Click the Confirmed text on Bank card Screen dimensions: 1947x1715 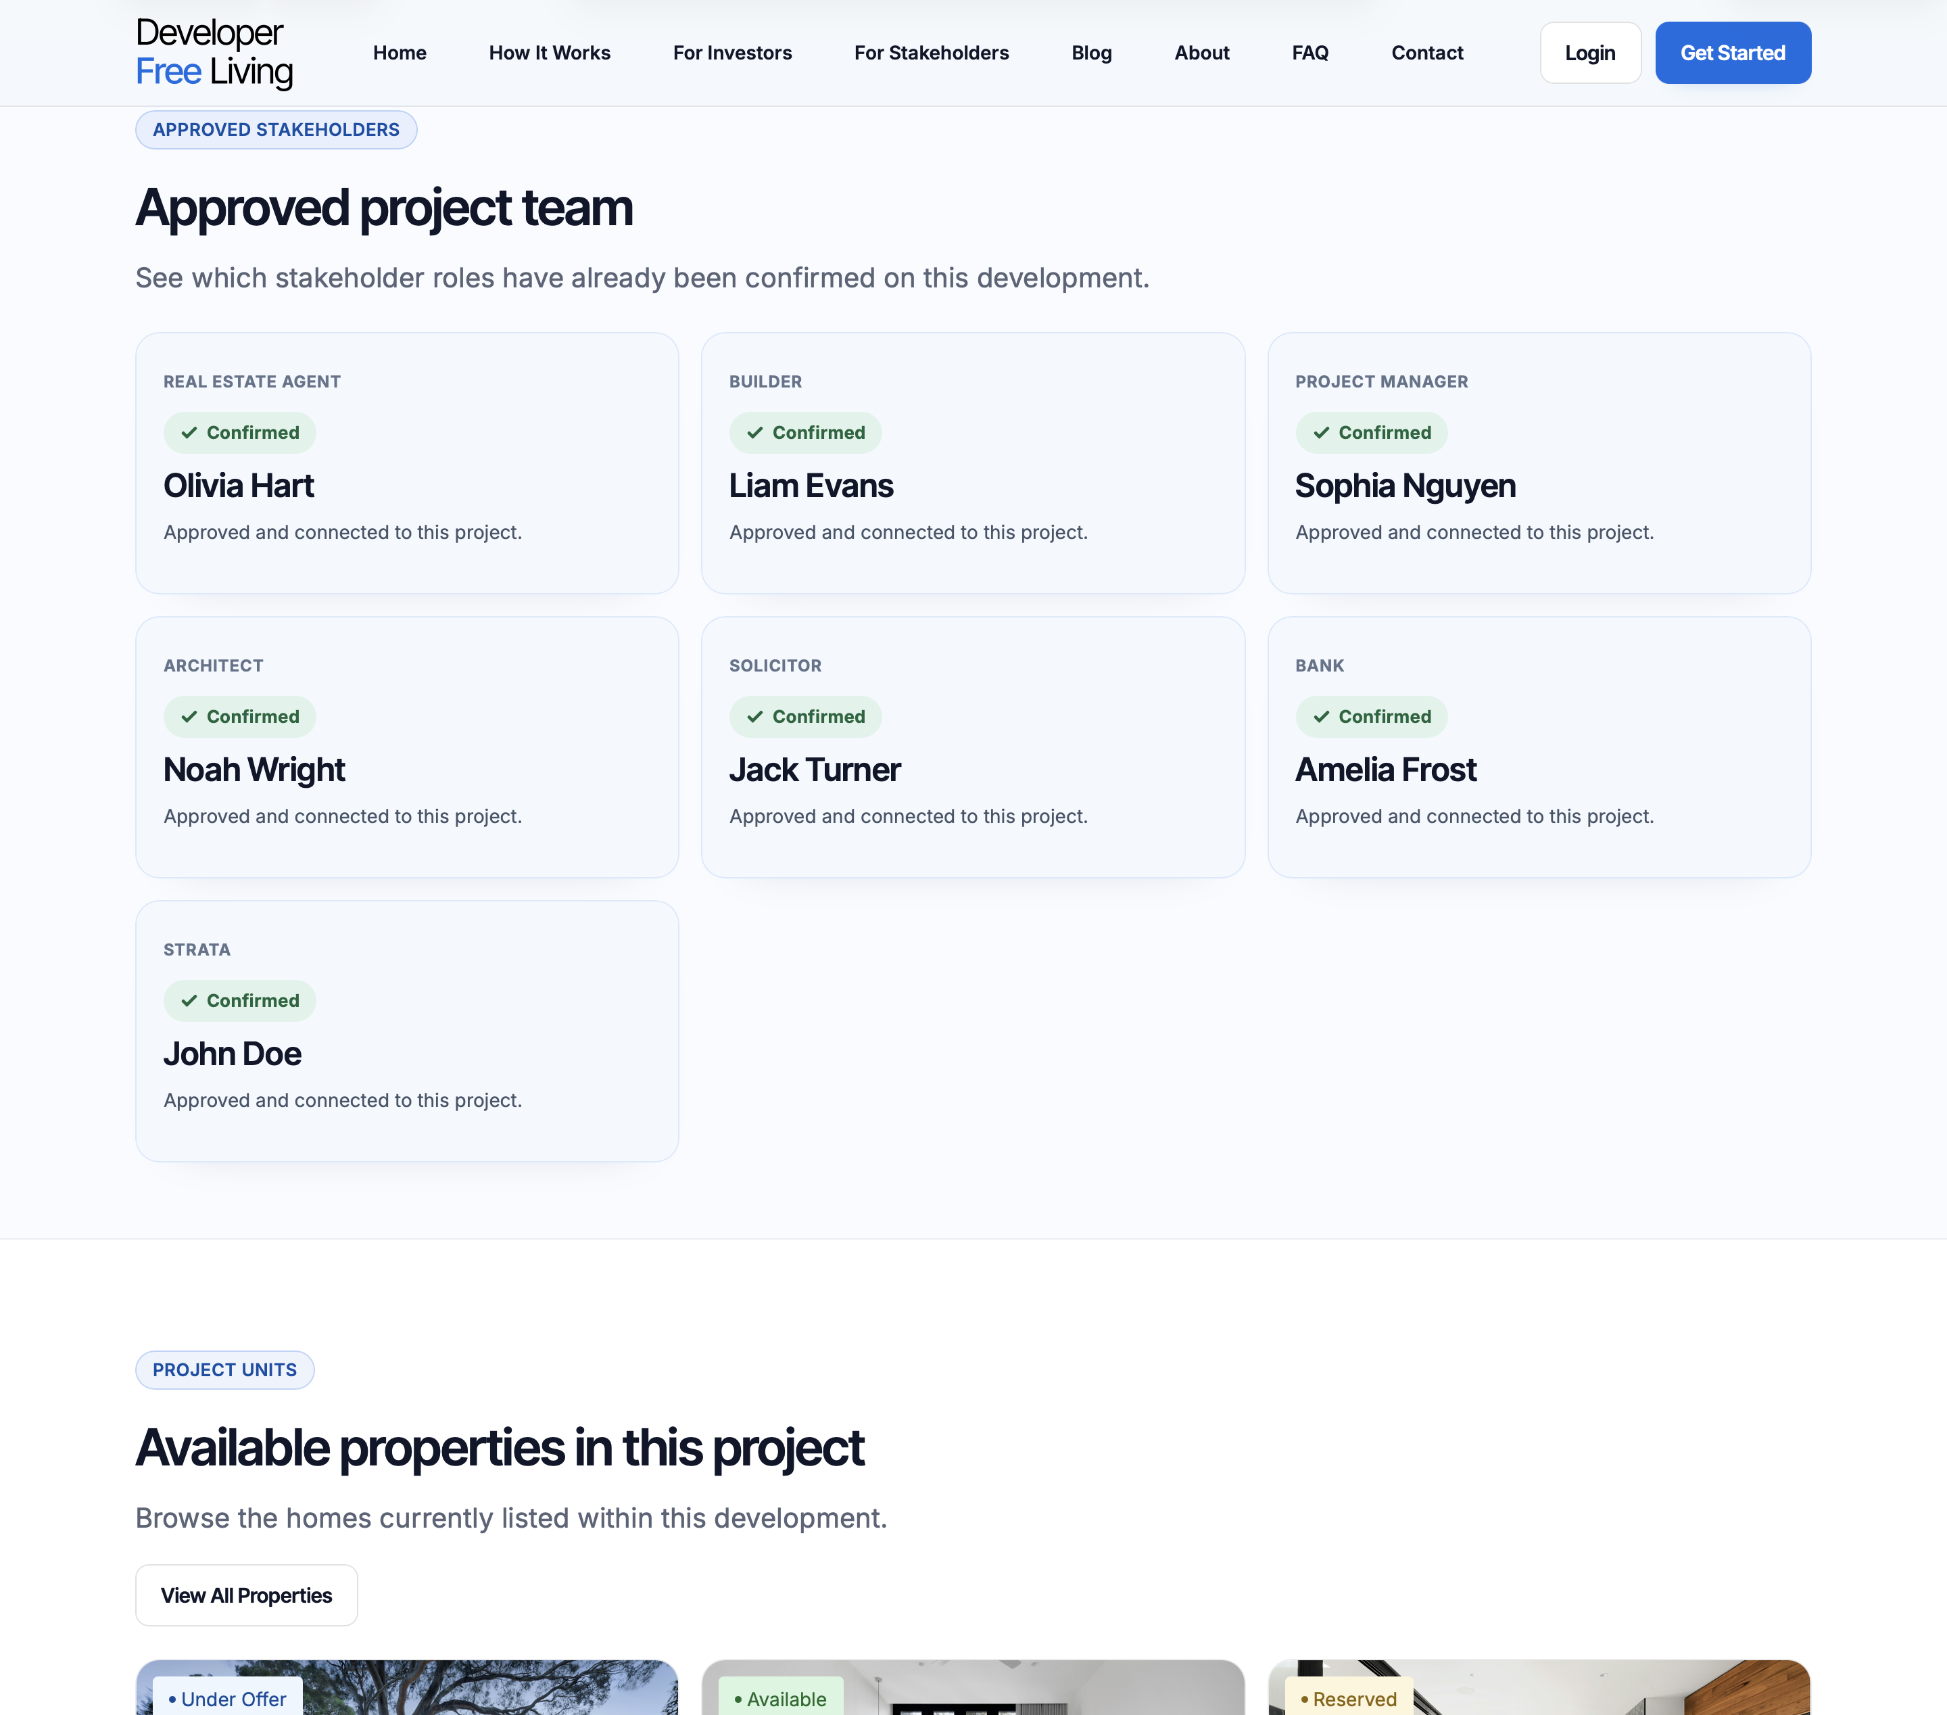[x=1384, y=716]
